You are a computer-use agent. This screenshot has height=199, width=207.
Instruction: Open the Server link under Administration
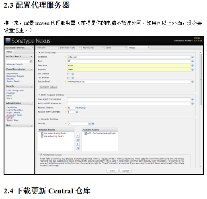(x=10, y=118)
